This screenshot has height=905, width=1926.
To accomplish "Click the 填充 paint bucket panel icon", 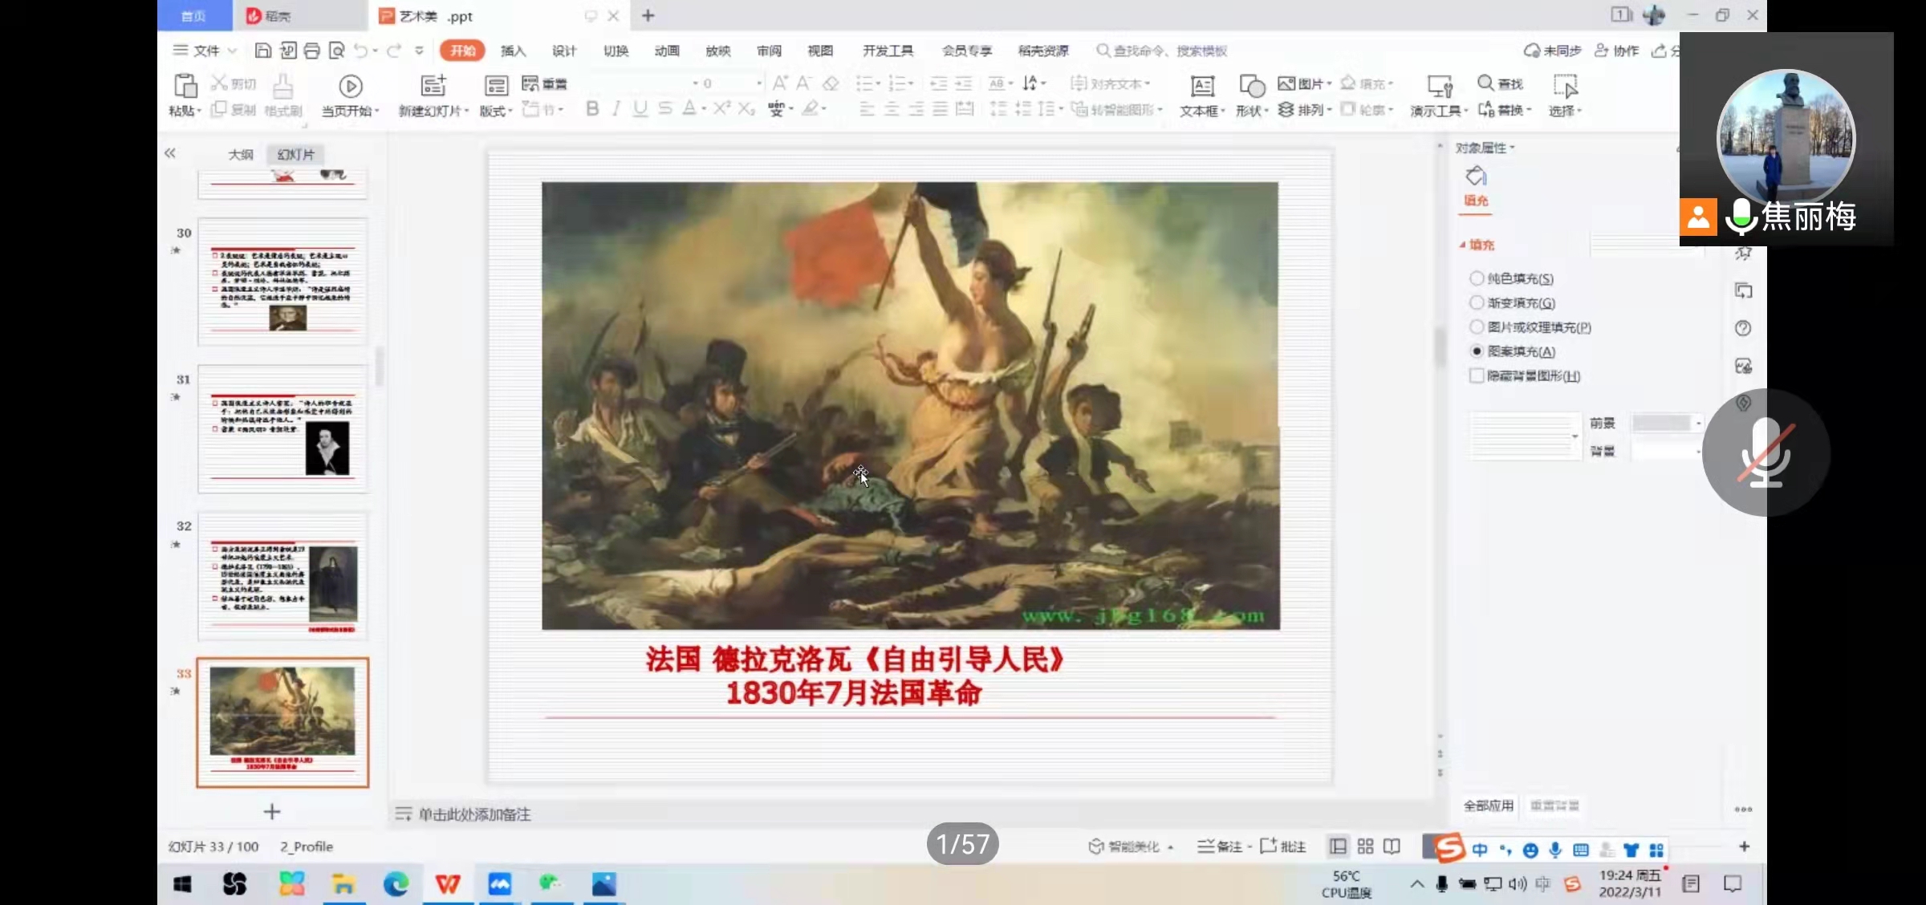I will [x=1476, y=176].
